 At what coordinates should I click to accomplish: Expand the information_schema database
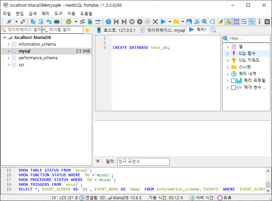coord(9,44)
